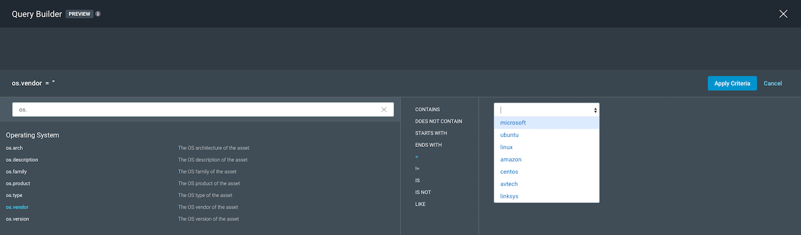
Task: Select centos from the dropdown list
Action: (x=509, y=172)
